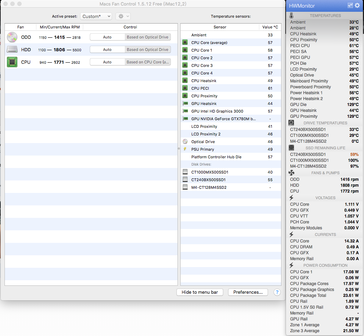The height and width of the screenshot is (336, 364).
Task: Click the chip icon for CPU PECI
Action: click(185, 88)
